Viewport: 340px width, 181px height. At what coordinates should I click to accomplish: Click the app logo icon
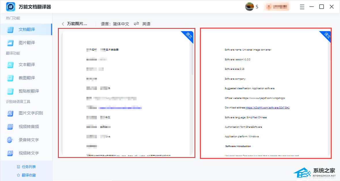click(11, 7)
